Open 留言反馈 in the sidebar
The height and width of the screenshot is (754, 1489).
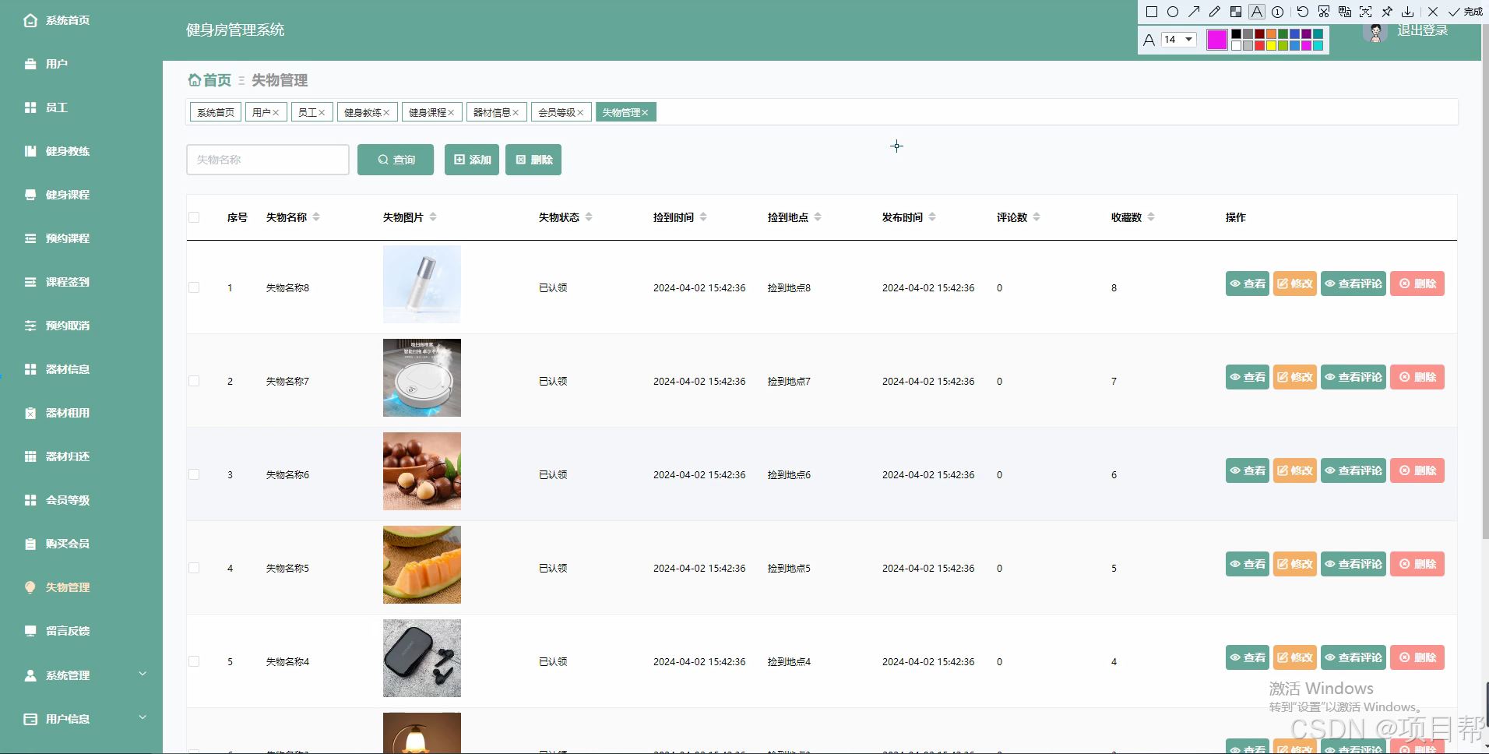point(68,631)
